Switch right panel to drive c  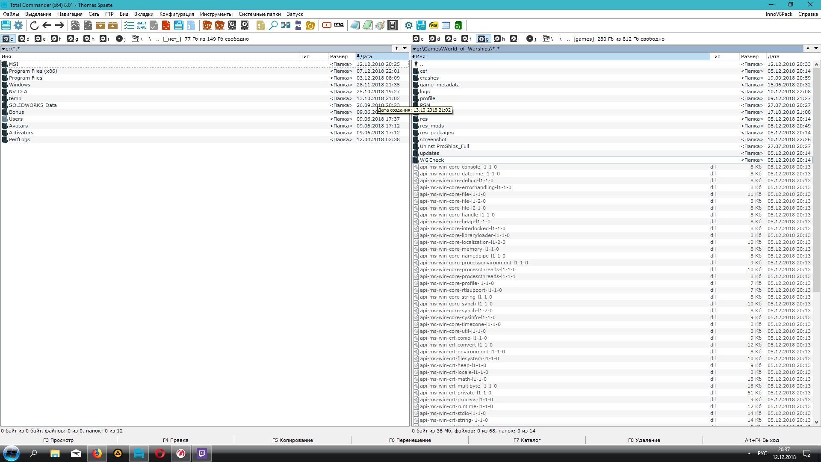(x=419, y=38)
